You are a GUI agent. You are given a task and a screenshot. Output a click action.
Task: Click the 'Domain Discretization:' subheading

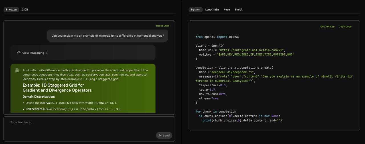pos(39,97)
